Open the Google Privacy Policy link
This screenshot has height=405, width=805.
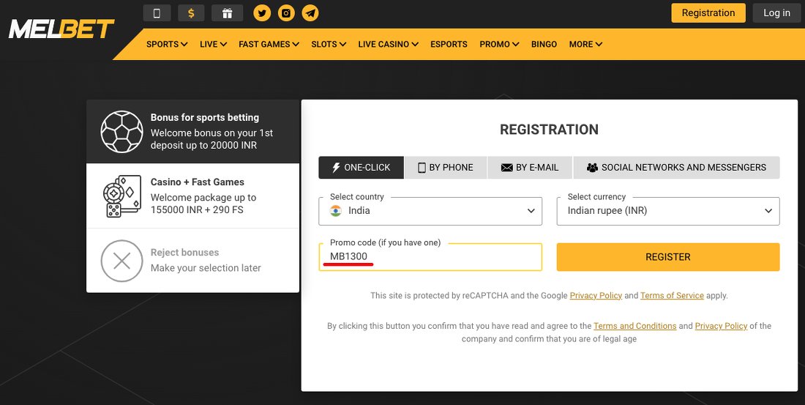coord(596,296)
